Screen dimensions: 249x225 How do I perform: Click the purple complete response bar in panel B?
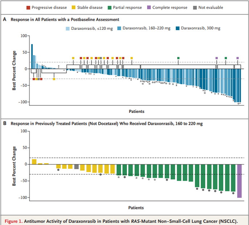click(x=239, y=181)
